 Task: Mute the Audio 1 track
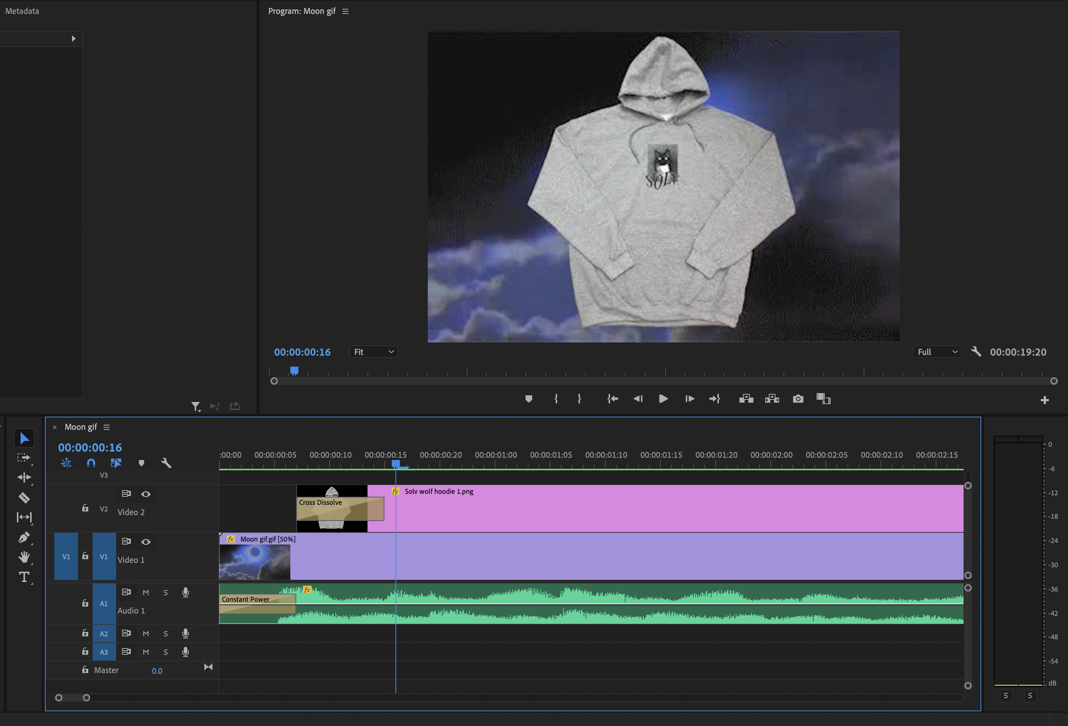tap(146, 592)
